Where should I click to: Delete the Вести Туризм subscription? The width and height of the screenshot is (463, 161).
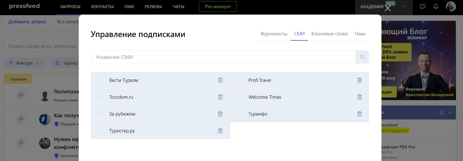220,80
